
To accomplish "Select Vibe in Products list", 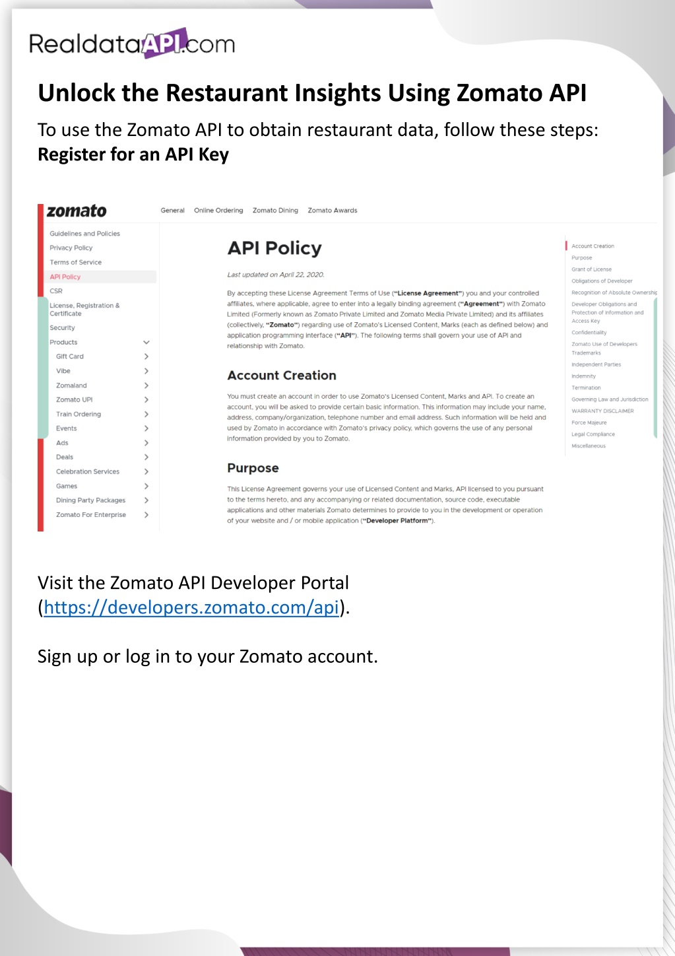I will 63,371.
